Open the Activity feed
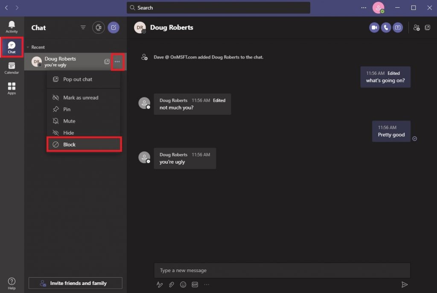Image resolution: width=437 pixels, height=293 pixels. (x=12, y=27)
